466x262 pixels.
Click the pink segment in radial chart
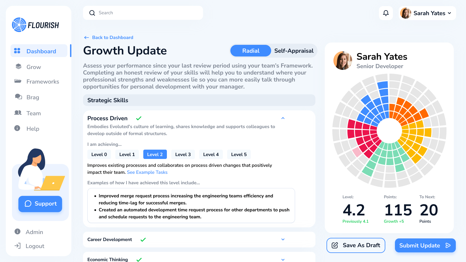click(357, 152)
